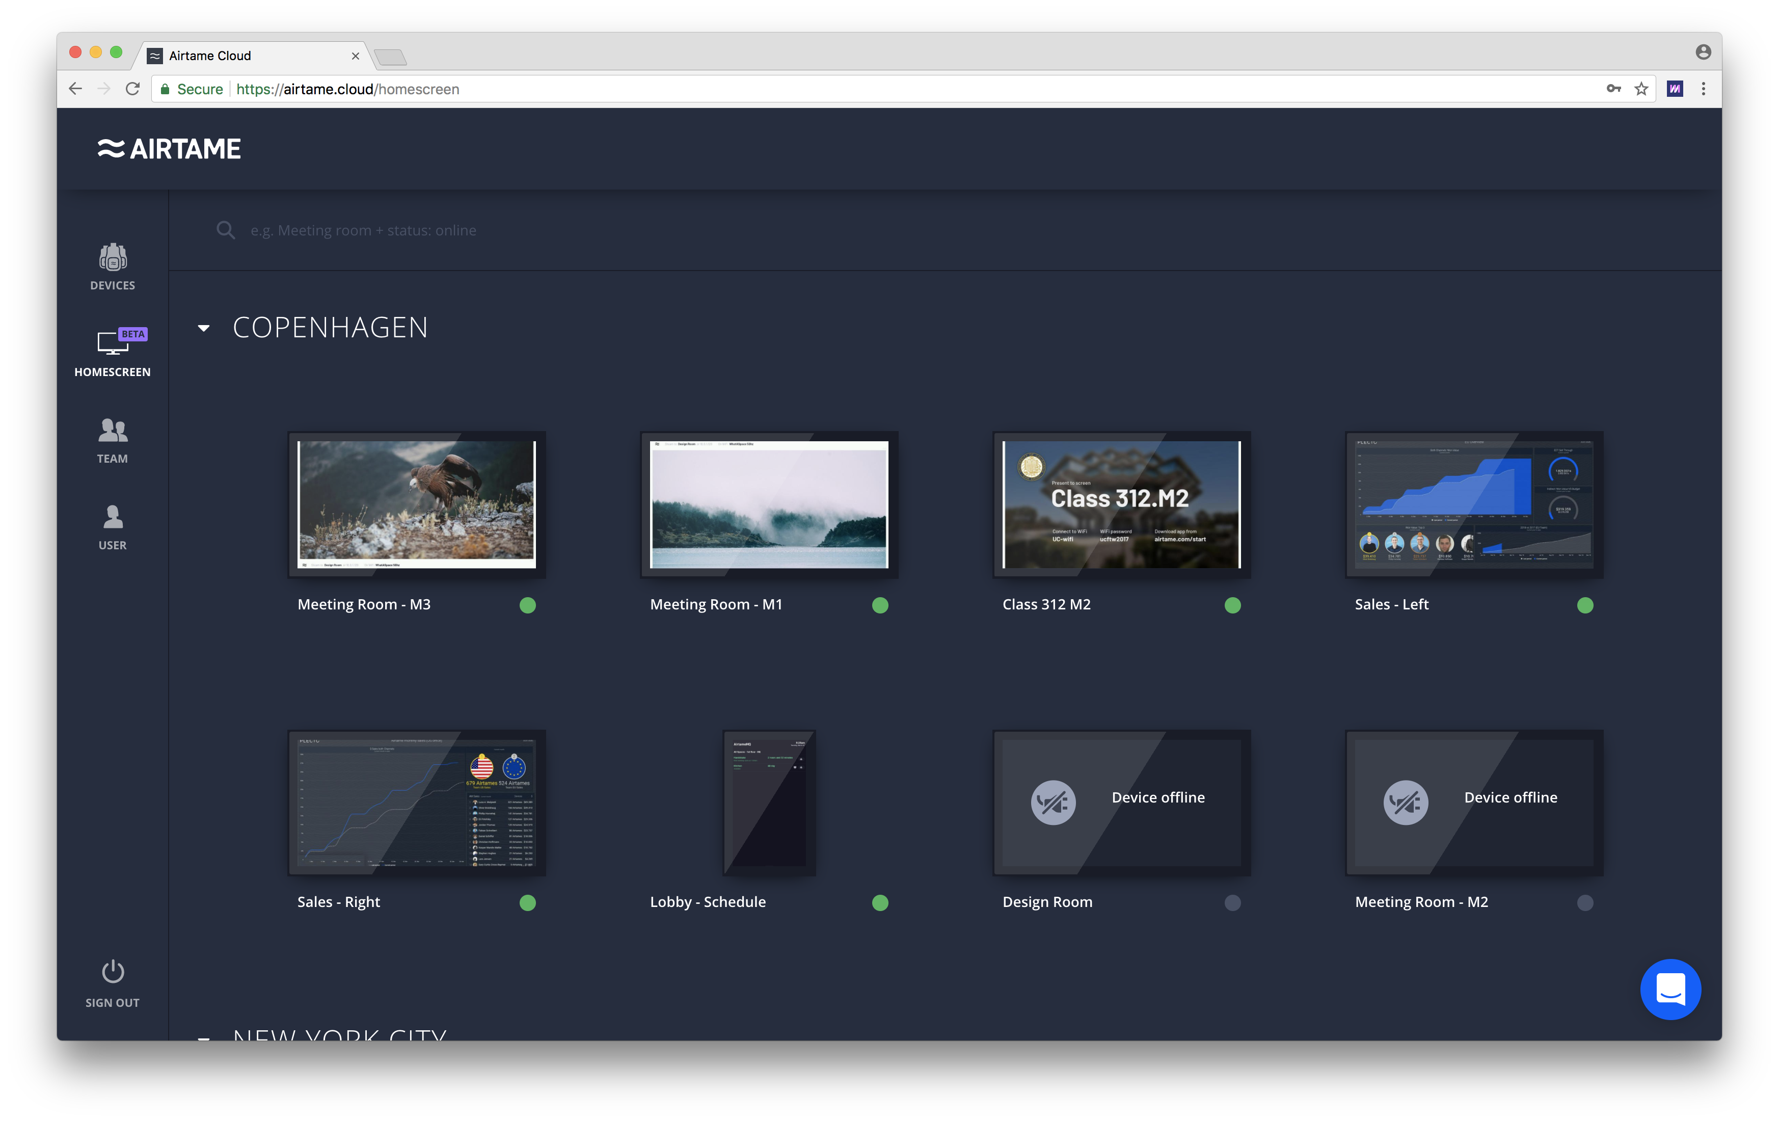Click the COPENHAGEN group heading
This screenshot has width=1779, height=1122.
tap(330, 328)
